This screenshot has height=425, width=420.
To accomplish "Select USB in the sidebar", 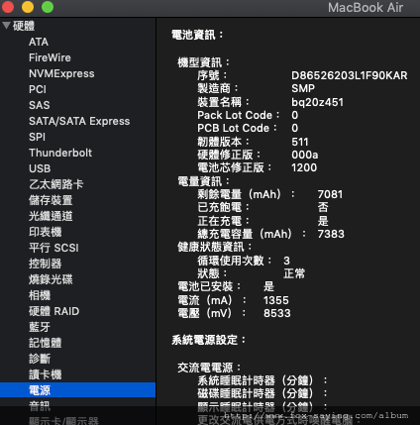I will tap(40, 168).
